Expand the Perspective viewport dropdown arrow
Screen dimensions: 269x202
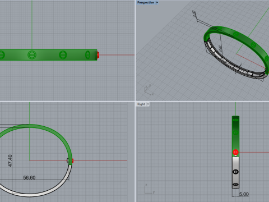point(157,3)
